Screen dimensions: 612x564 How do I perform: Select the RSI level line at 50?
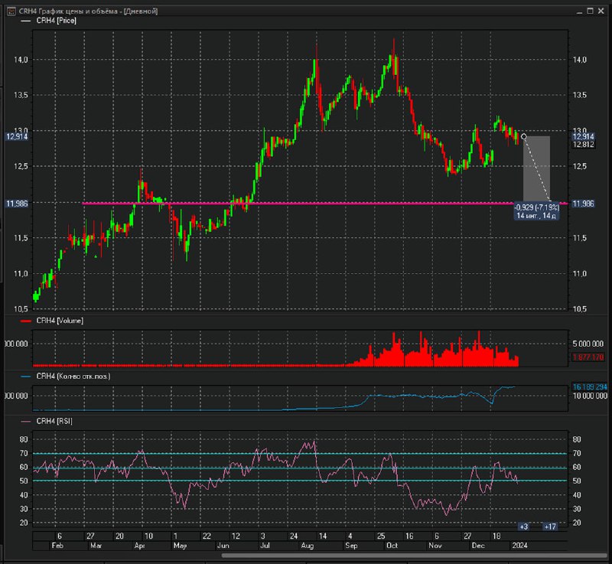pyautogui.click(x=300, y=481)
